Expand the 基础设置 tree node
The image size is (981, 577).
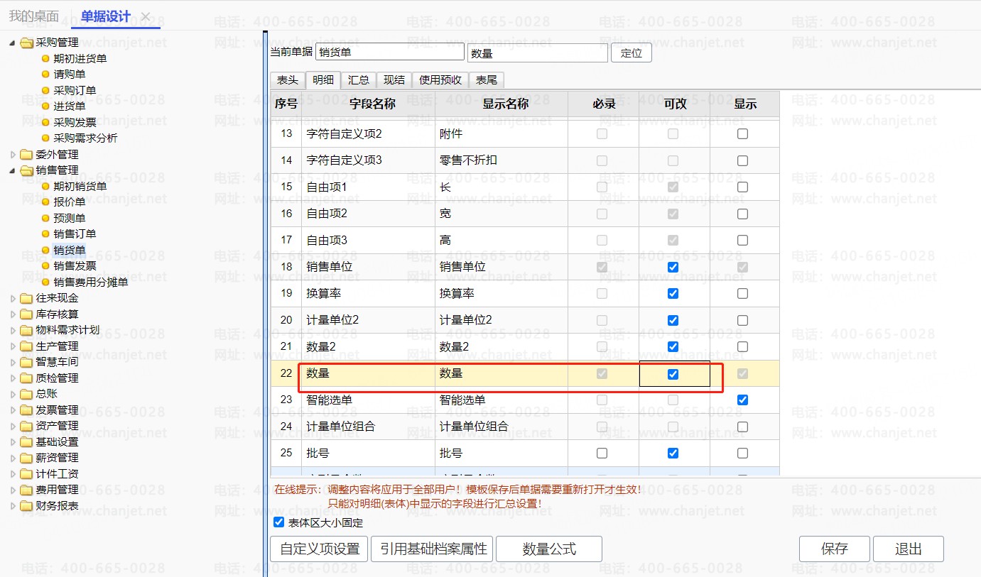pyautogui.click(x=12, y=442)
